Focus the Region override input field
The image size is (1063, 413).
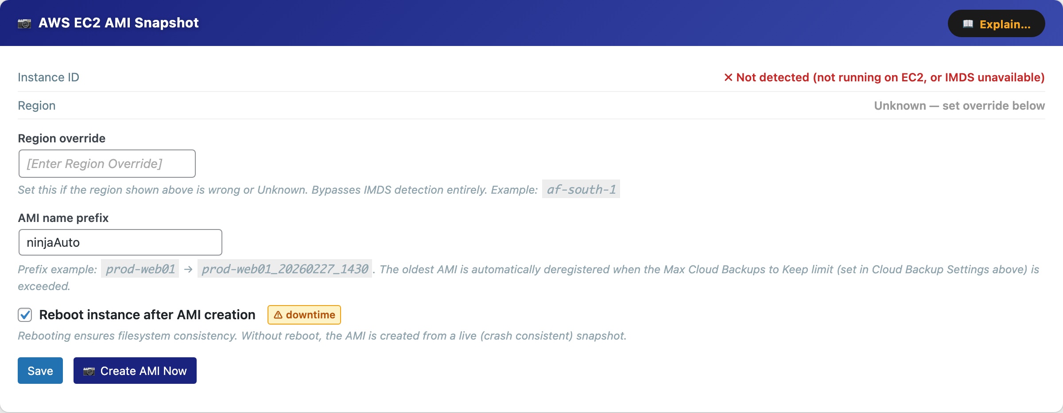pyautogui.click(x=107, y=164)
